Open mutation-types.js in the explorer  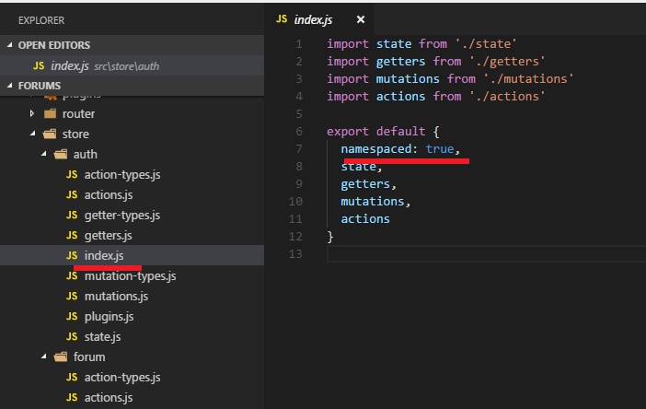[x=130, y=275]
